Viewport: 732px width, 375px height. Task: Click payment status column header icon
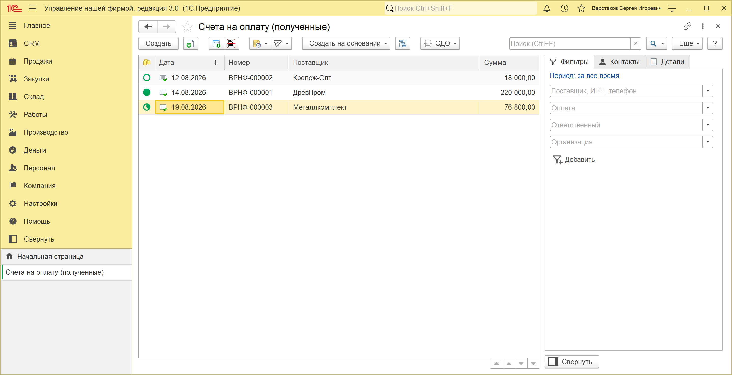click(147, 63)
